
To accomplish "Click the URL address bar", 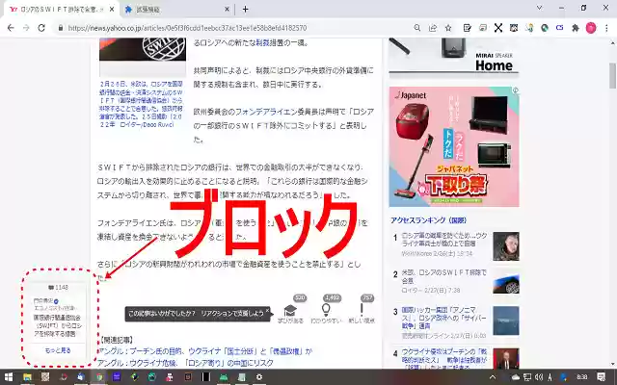I will (232, 28).
